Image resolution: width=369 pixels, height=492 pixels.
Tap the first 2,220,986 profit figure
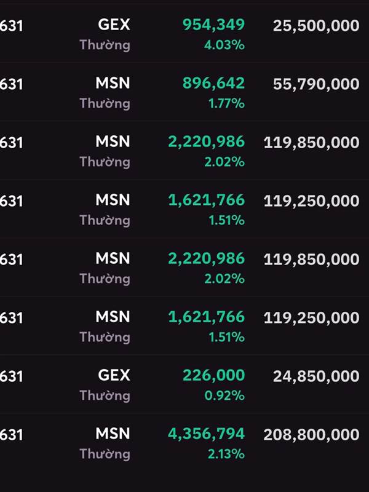pos(206,142)
